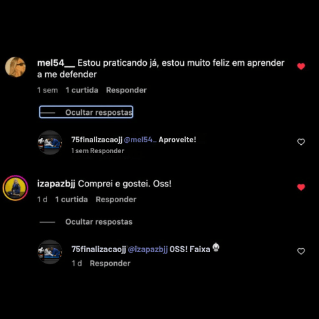Open 75finalizacaojj avatar beside OSS! reply
Viewport: 319px width, 319px height.
click(x=50, y=252)
